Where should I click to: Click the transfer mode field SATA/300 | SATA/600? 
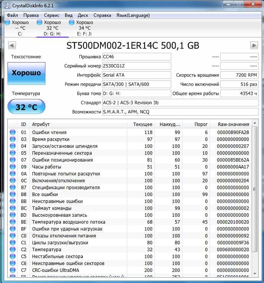click(x=137, y=84)
